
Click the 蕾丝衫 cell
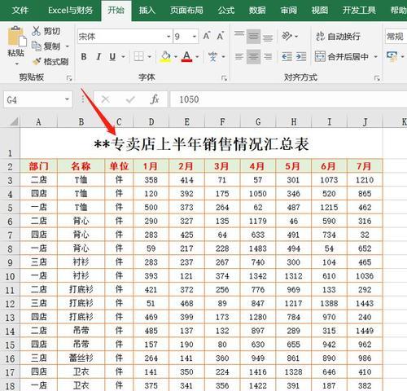tap(81, 358)
